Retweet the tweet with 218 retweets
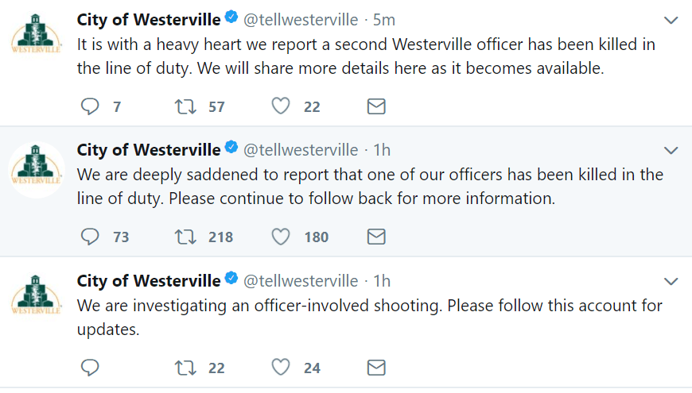The height and width of the screenshot is (393, 692). click(x=185, y=237)
